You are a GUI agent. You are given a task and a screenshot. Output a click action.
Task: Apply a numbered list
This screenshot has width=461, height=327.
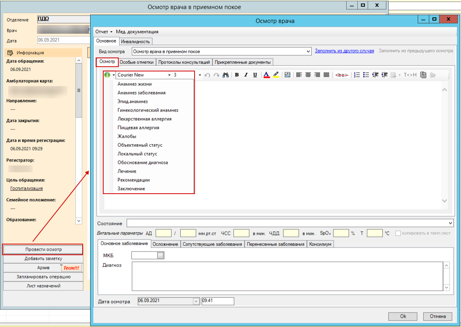357,75
